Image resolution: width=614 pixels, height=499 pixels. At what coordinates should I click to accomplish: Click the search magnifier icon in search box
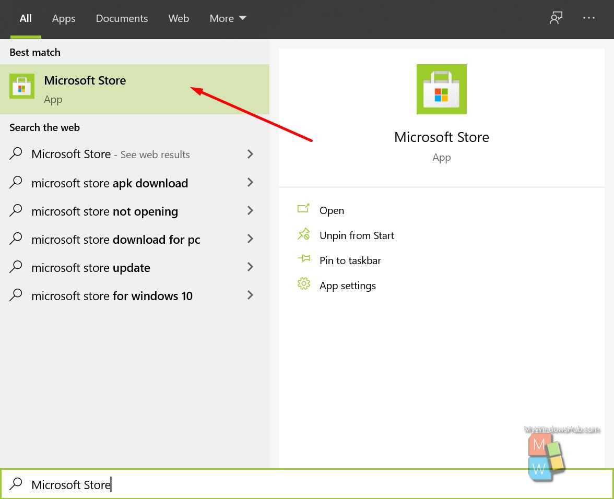coord(16,484)
